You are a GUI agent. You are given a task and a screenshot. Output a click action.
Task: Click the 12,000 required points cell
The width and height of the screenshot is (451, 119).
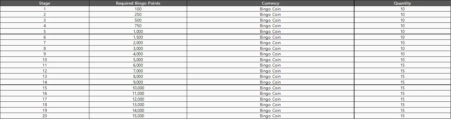click(x=138, y=99)
